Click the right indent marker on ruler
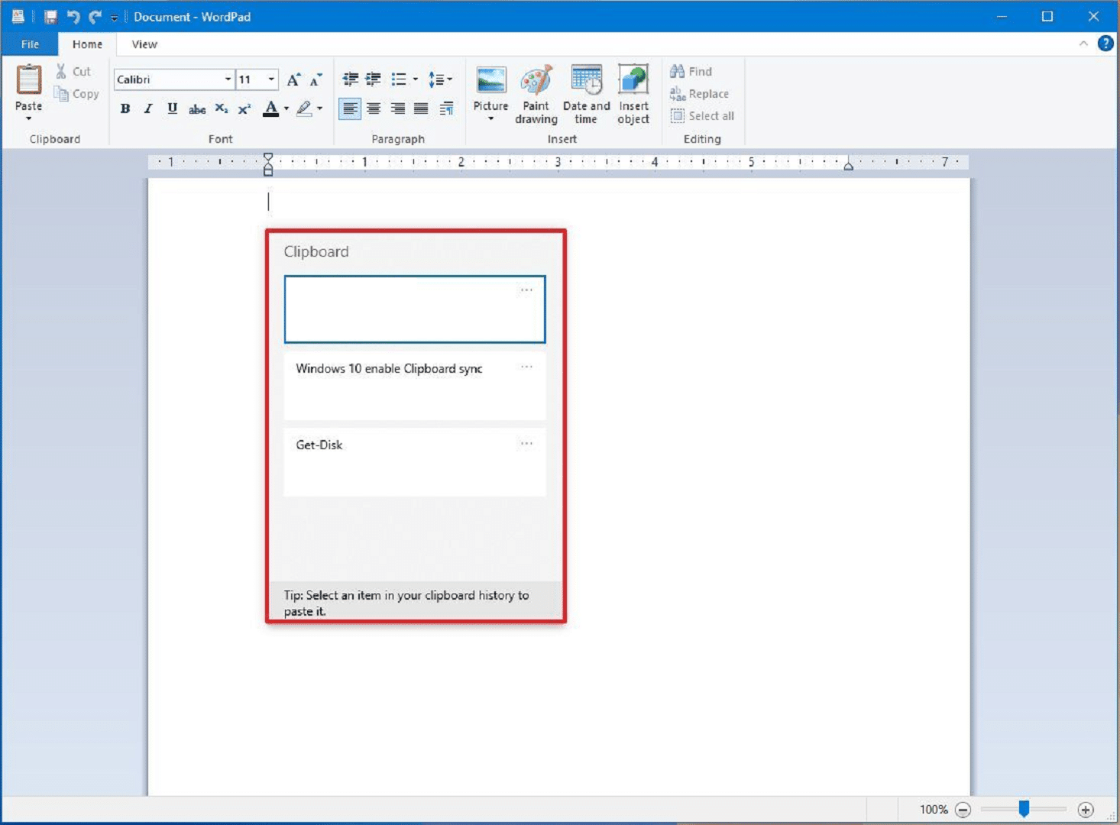This screenshot has width=1120, height=825. [848, 165]
